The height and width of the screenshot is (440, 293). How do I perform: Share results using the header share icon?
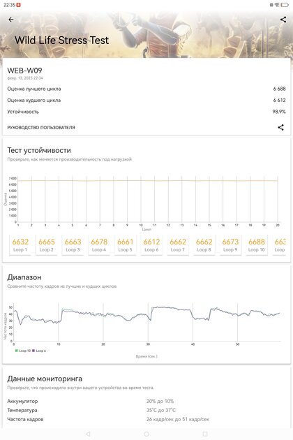tap(283, 20)
